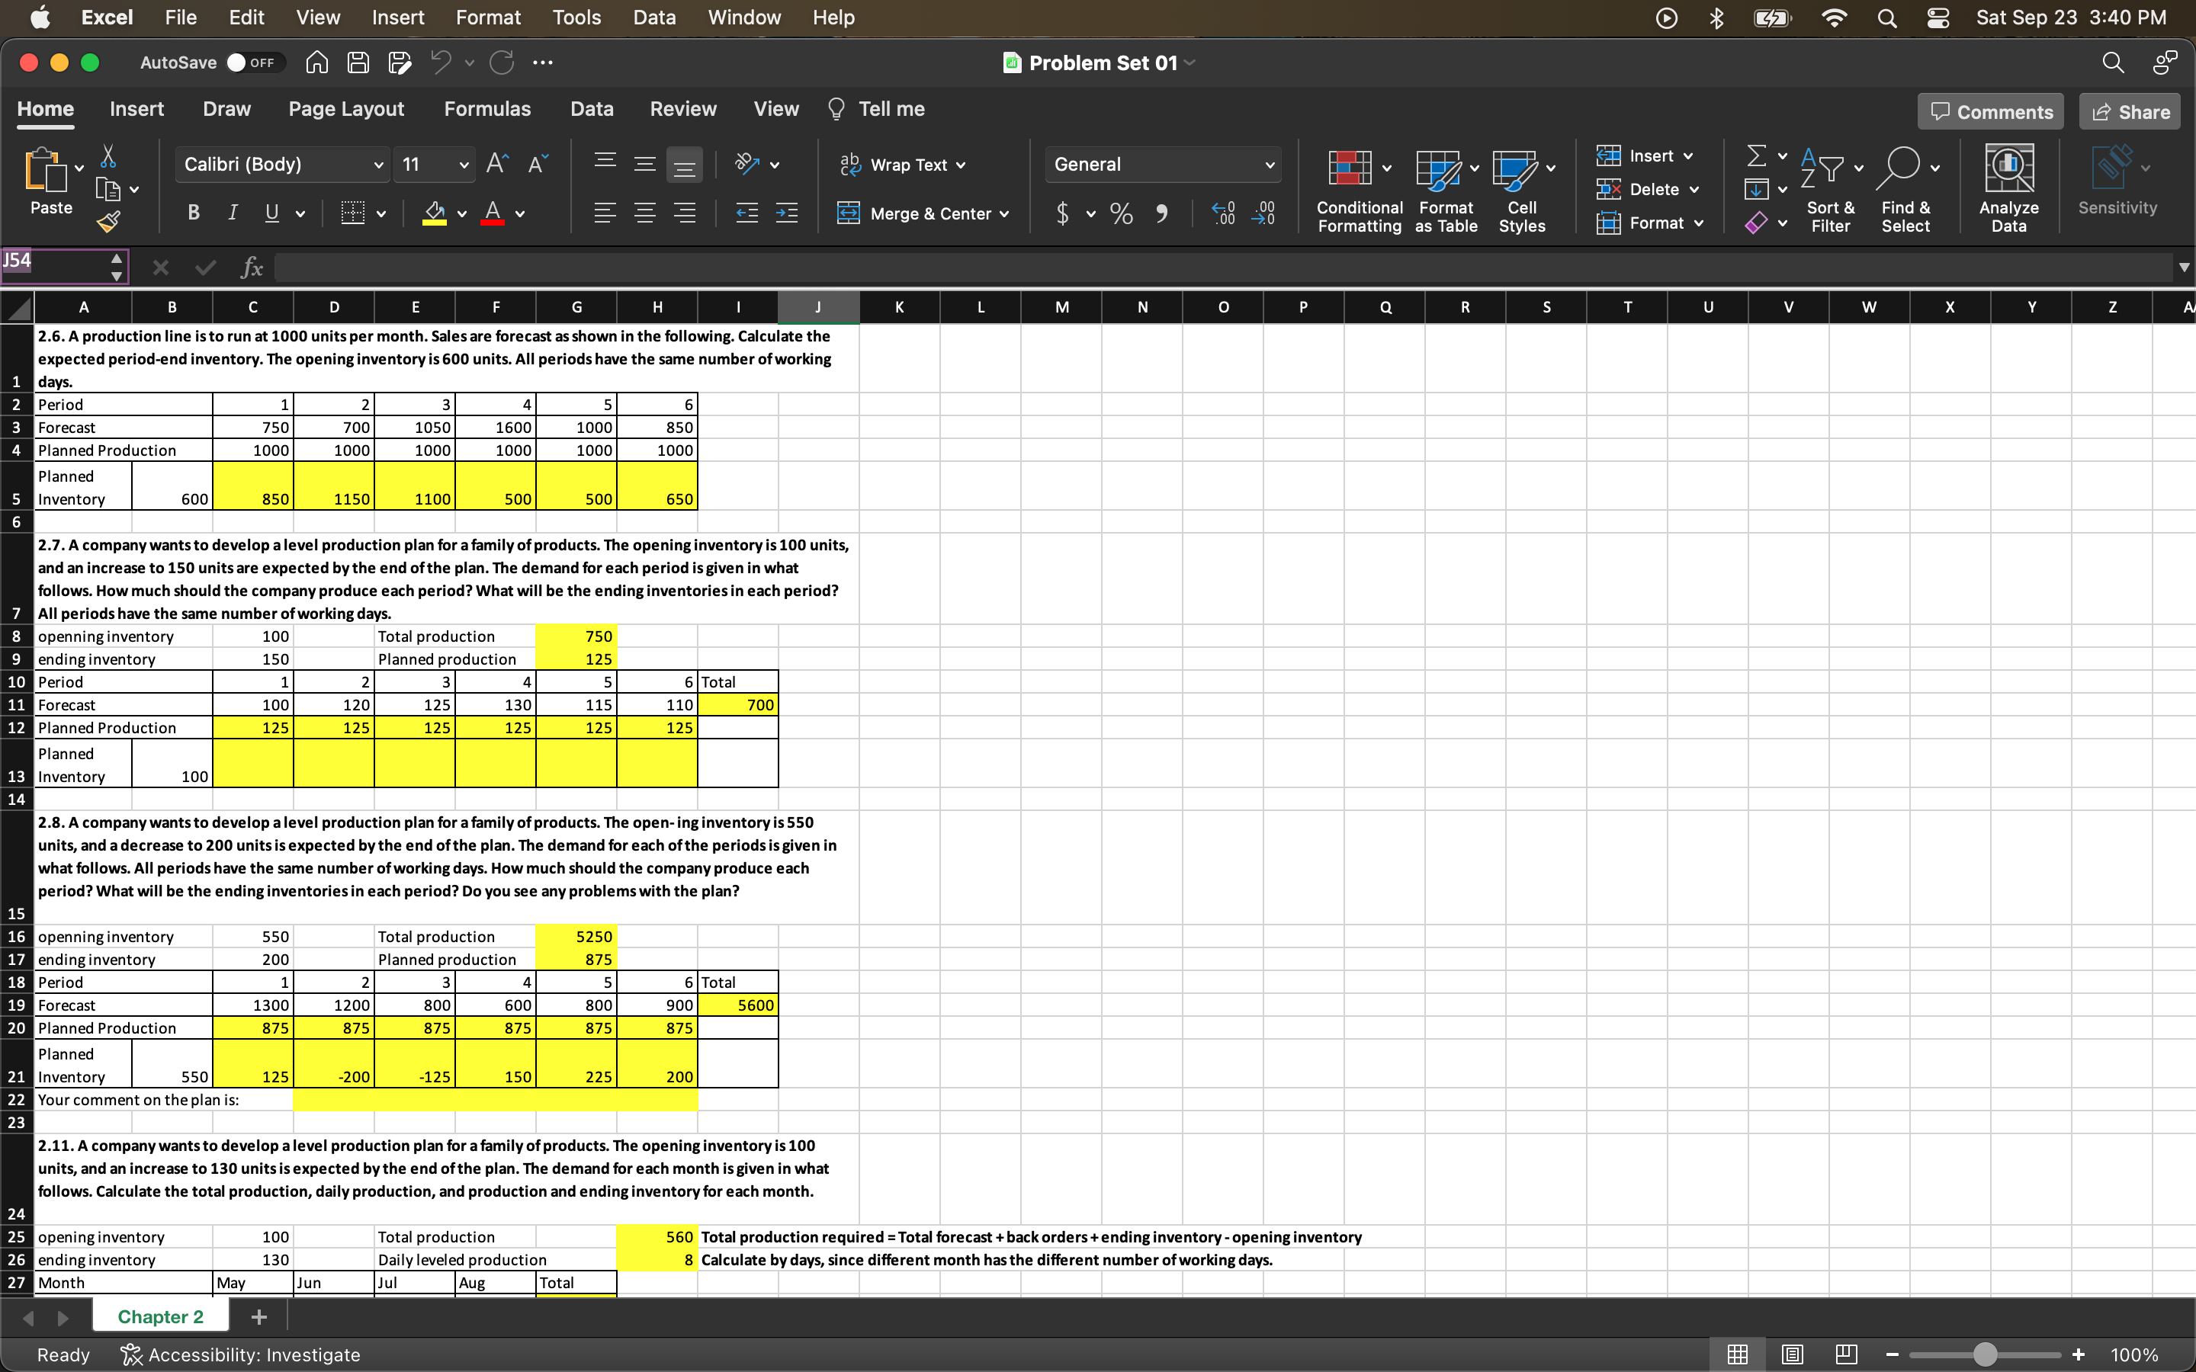The image size is (2196, 1372).
Task: Open the Data menu in menu bar
Action: [x=654, y=18]
